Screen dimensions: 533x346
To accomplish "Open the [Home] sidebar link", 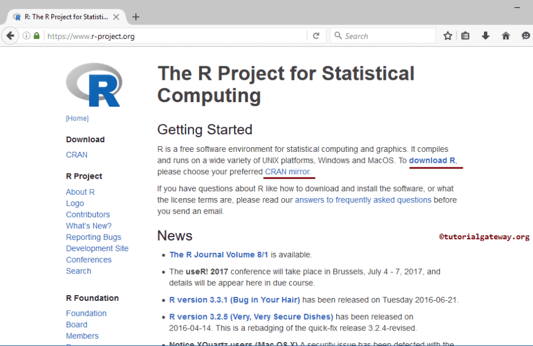I will [x=77, y=118].
